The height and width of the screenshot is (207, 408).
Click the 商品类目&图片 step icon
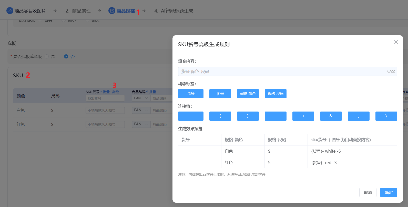10,11
